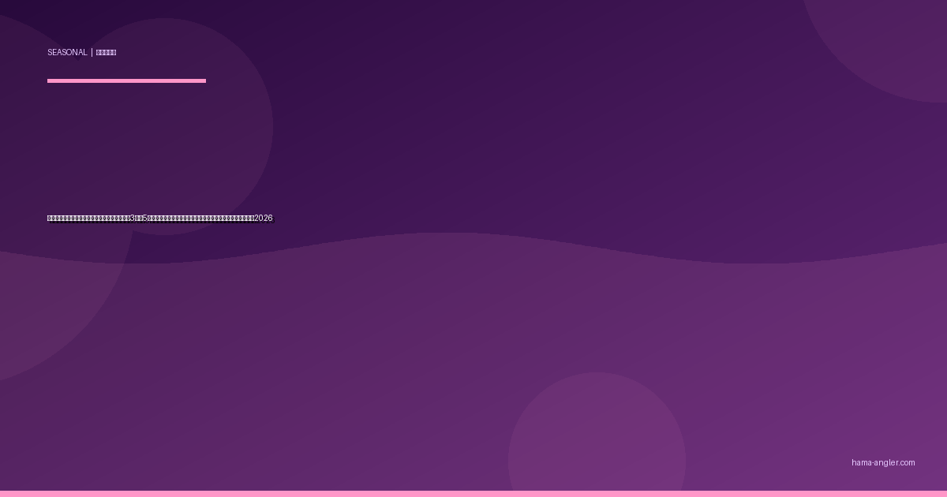Click the circle at the bottom center
The height and width of the screenshot is (497, 947).
[597, 442]
